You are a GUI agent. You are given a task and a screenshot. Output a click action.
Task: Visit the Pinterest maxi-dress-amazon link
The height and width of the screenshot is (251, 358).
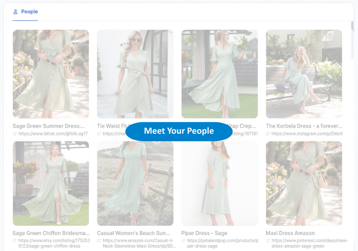[310, 243]
